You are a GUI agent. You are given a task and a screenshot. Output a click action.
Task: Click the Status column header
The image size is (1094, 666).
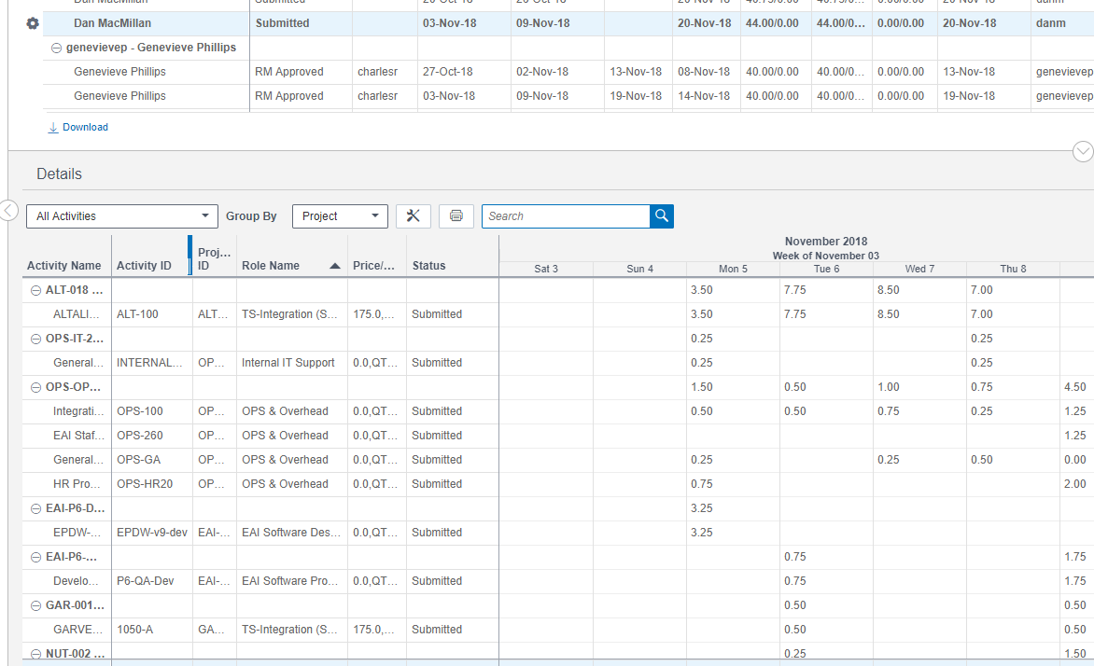(429, 266)
